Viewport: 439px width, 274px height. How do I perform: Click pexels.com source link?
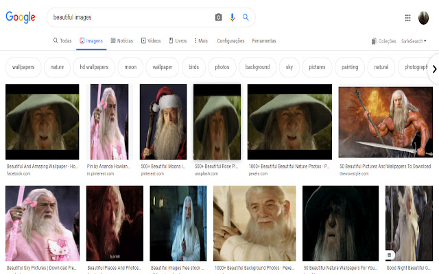pos(258,173)
